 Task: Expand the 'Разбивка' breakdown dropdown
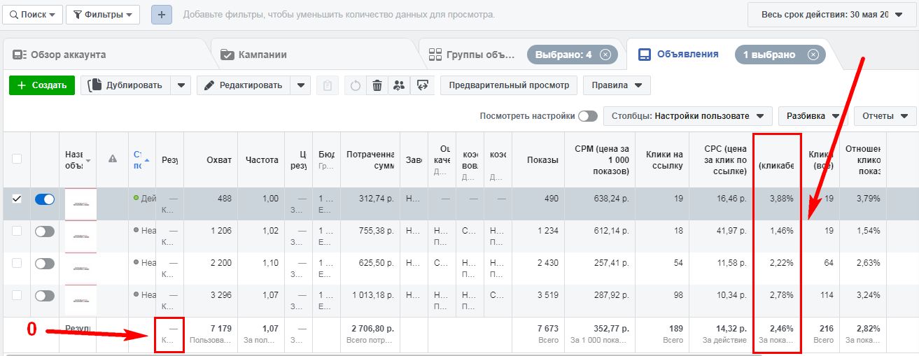point(812,116)
